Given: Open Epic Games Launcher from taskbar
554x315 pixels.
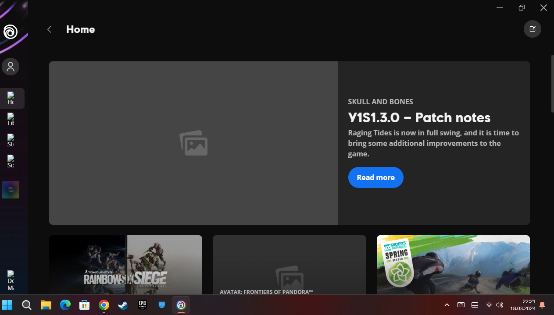Looking at the screenshot, I should (x=143, y=305).
